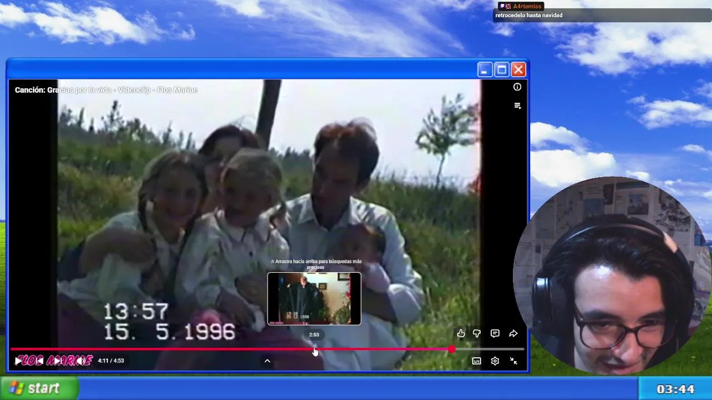Image resolution: width=712 pixels, height=400 pixels.
Task: Open the video title Gracias por la vida
Action: (106, 90)
